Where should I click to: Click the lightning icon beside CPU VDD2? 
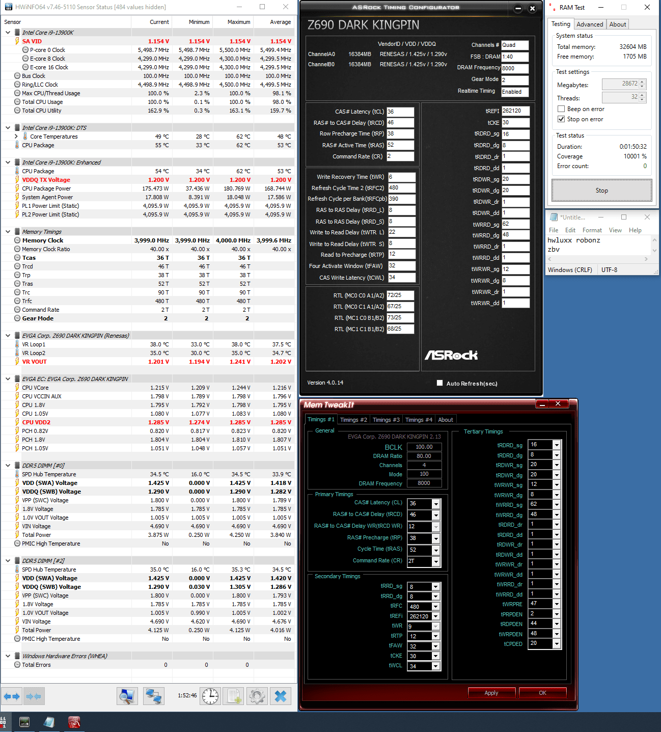pyautogui.click(x=17, y=422)
